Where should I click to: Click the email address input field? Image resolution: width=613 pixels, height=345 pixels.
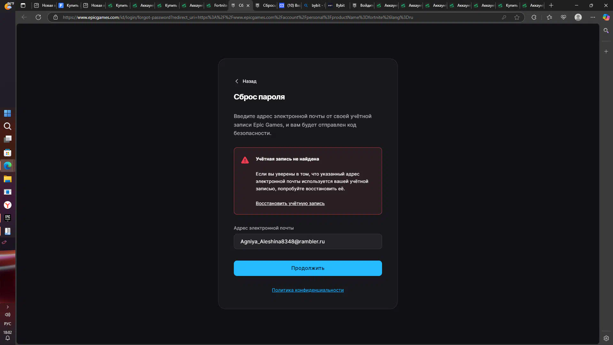(308, 241)
